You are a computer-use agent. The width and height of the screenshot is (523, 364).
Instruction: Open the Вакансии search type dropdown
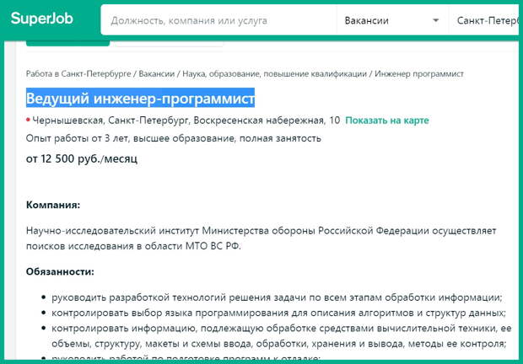(391, 20)
